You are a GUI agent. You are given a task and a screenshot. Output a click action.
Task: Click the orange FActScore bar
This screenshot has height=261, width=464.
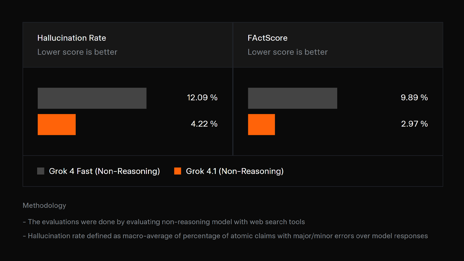261,124
